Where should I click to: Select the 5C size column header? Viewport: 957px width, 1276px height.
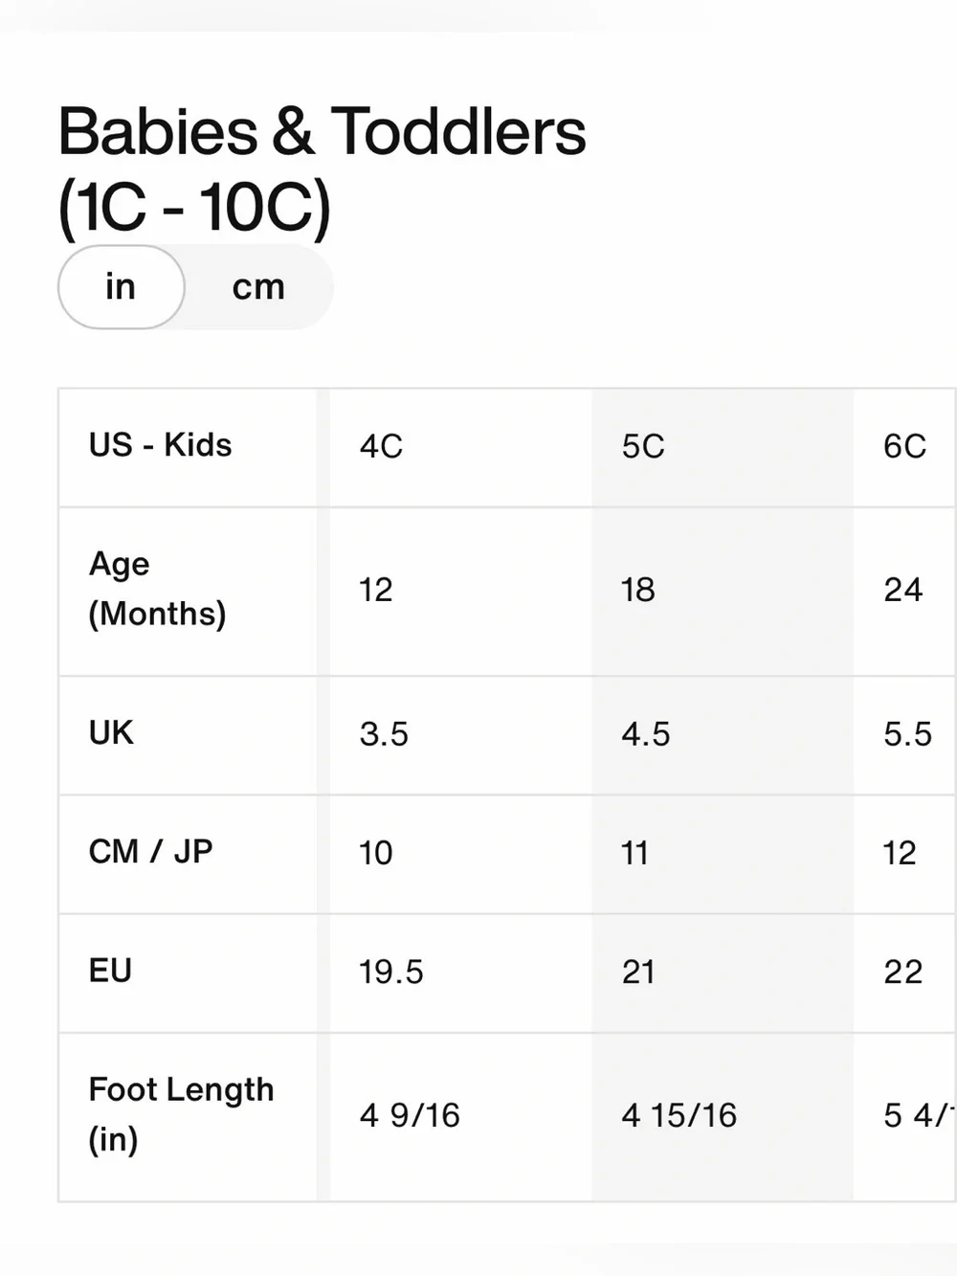(x=642, y=446)
